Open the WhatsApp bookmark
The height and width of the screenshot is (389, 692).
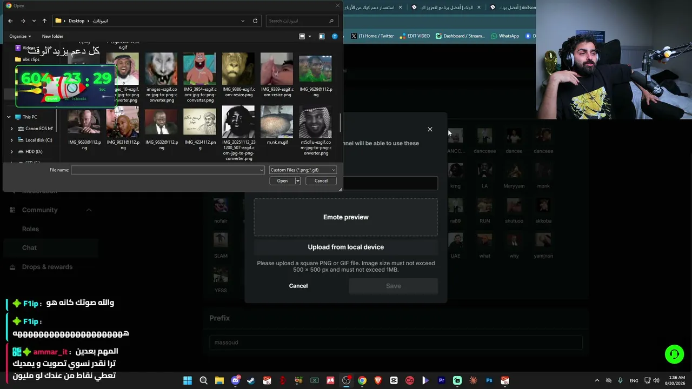(x=505, y=36)
